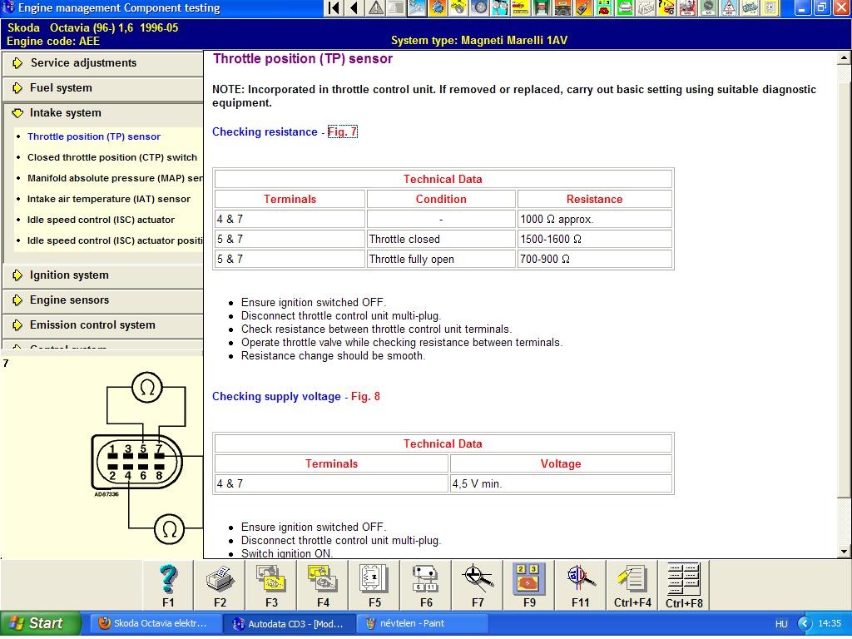Screen dimensions: 852x639
Task: Click the Throttle closed condition cell
Action: (x=441, y=239)
